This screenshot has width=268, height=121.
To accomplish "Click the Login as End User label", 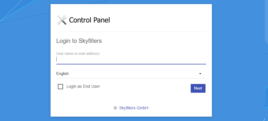I will pyautogui.click(x=83, y=86).
